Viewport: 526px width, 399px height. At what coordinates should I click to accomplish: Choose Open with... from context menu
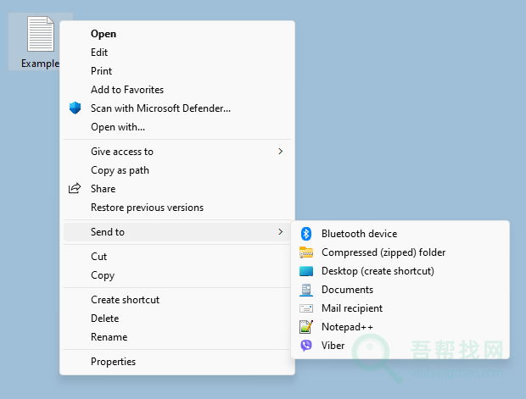click(x=118, y=127)
